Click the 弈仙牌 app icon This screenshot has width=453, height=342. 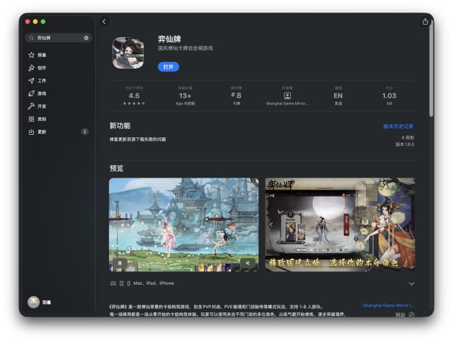[128, 53]
